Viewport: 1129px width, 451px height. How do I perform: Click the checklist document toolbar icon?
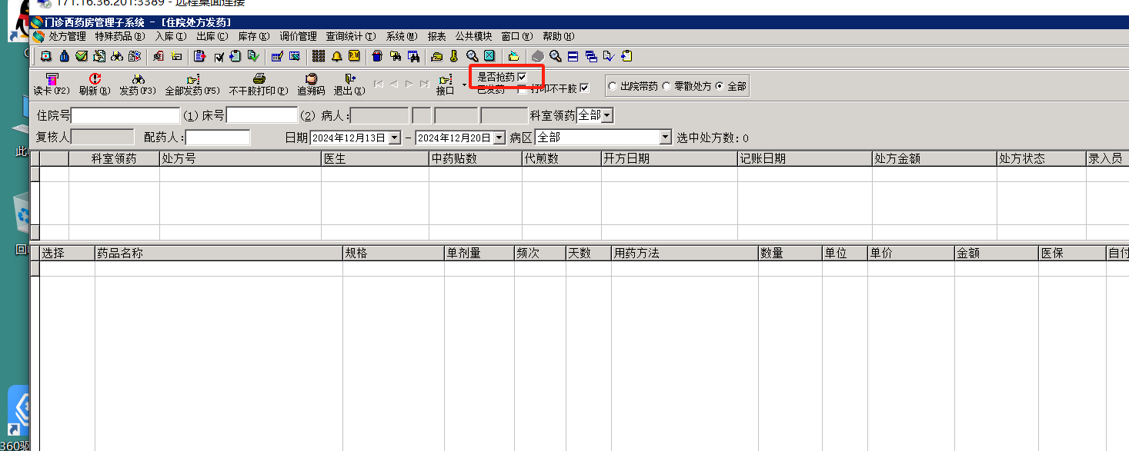point(609,56)
